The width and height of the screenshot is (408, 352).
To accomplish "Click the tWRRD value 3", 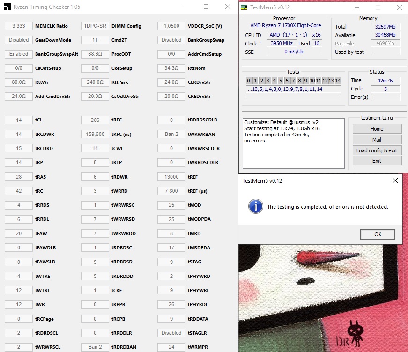I will [x=95, y=191].
